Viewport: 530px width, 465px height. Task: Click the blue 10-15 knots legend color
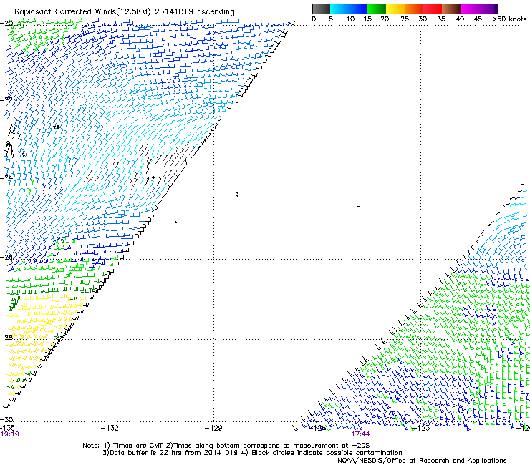(358, 9)
